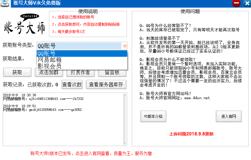The height and width of the screenshot is (160, 251).
Task: Click the 使用说明 group heading
Action: coord(88,12)
